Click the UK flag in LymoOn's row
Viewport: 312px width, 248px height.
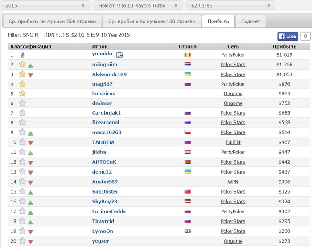(187, 231)
